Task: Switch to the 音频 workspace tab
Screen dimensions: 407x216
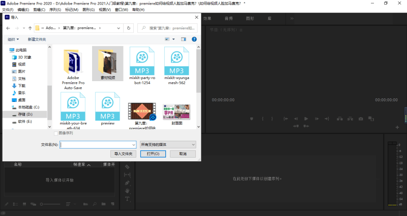Action: (x=228, y=18)
